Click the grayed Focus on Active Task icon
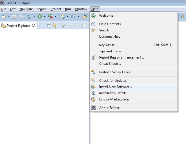Viewport: 186px width, 144px height. click(x=64, y=25)
